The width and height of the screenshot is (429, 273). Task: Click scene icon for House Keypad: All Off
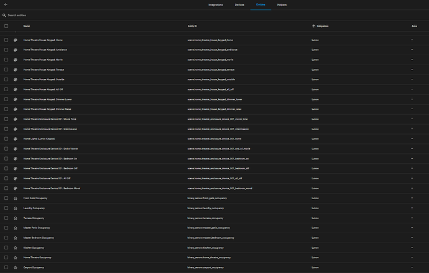(x=16, y=89)
